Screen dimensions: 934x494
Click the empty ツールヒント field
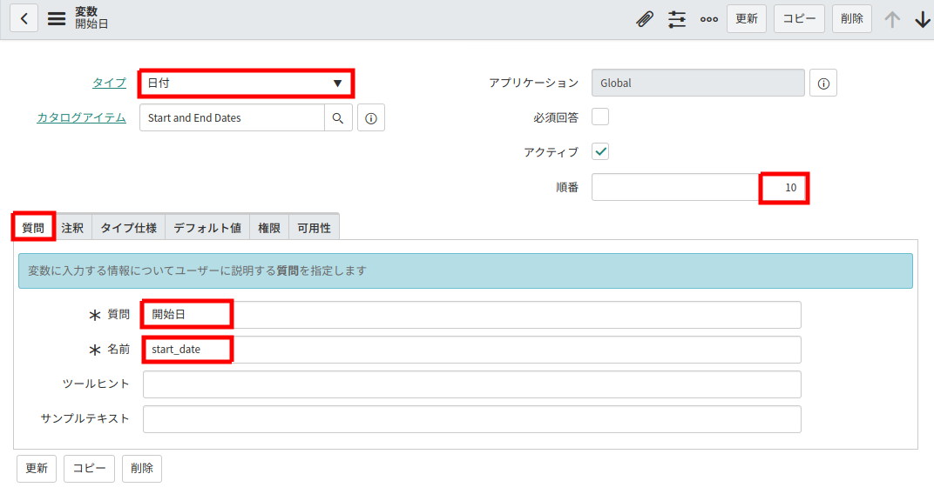pyautogui.click(x=471, y=384)
